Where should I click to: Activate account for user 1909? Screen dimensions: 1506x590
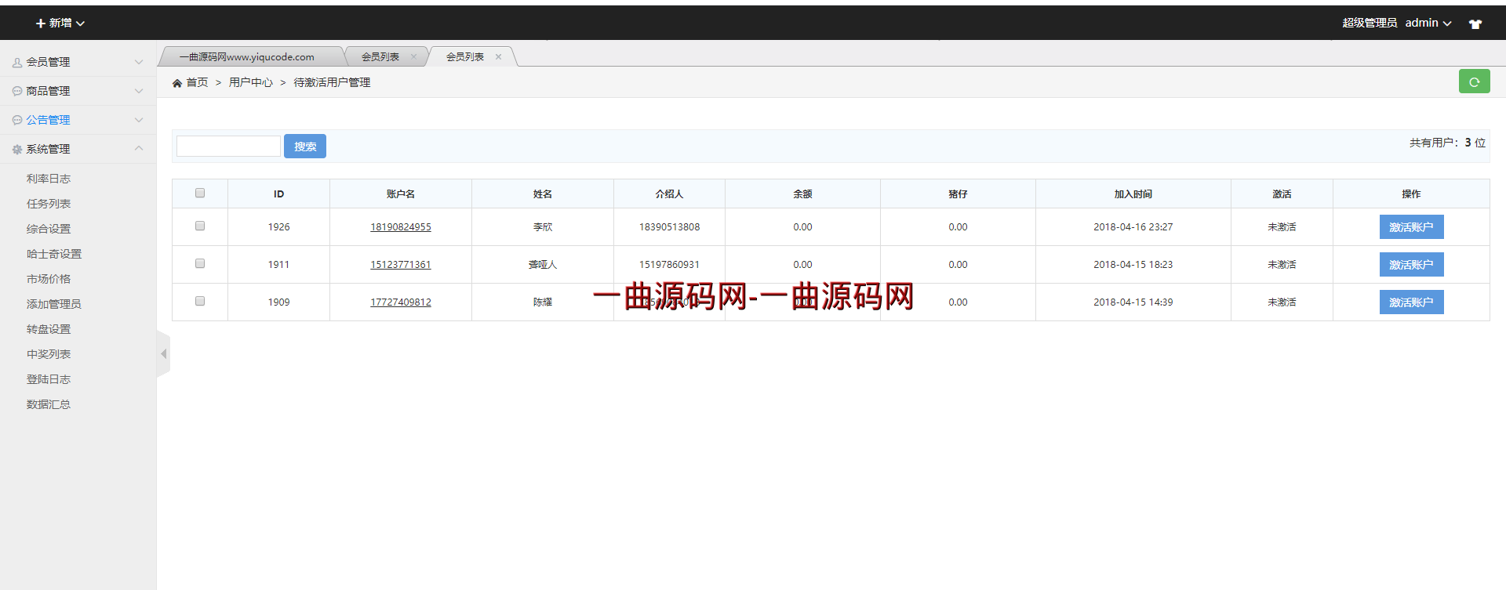click(1411, 302)
